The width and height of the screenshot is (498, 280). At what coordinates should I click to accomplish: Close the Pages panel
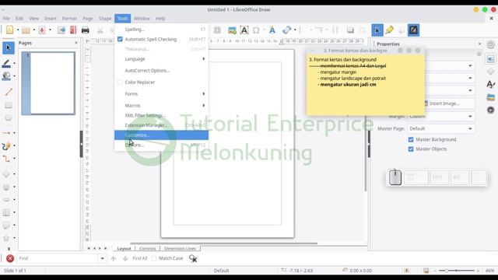[x=76, y=43]
